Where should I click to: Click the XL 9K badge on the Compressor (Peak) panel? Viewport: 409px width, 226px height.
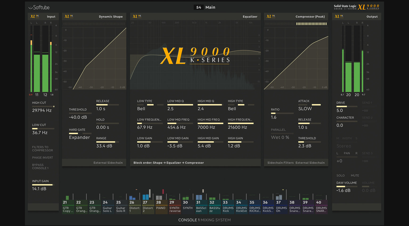(x=271, y=16)
